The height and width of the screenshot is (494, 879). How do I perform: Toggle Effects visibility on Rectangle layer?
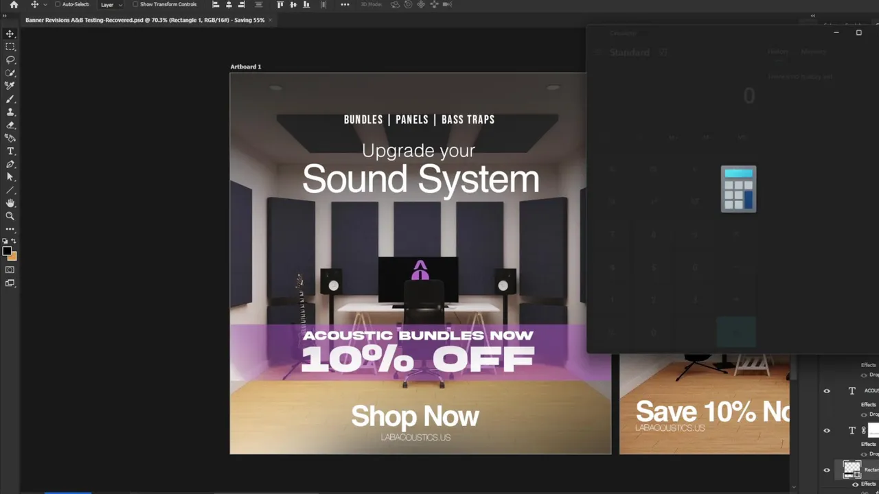click(856, 484)
